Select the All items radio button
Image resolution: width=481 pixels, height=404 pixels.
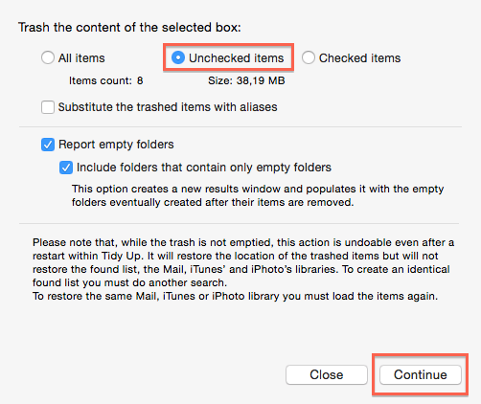[x=48, y=57]
